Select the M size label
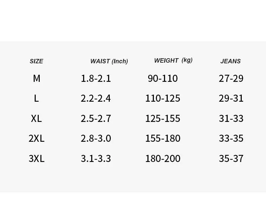The width and height of the screenshot is (266, 199). (37, 78)
